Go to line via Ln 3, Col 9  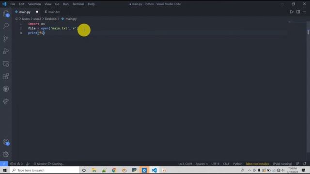tap(185, 164)
